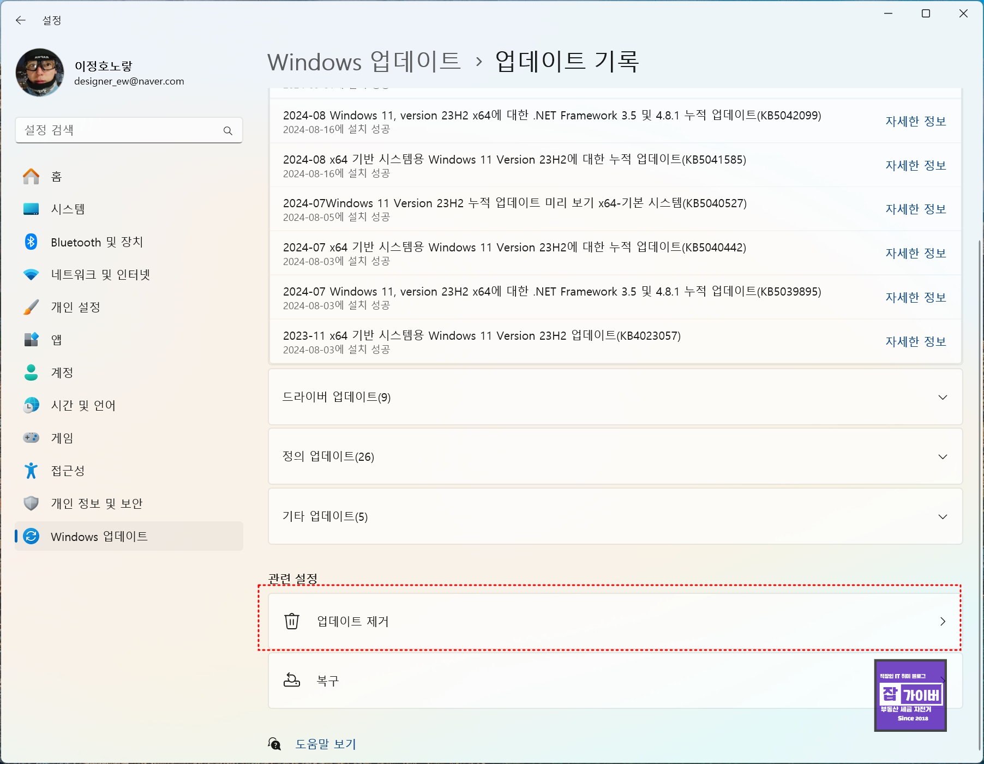Click the KB5042099 .NET Framework update title
The height and width of the screenshot is (764, 984).
(x=552, y=115)
